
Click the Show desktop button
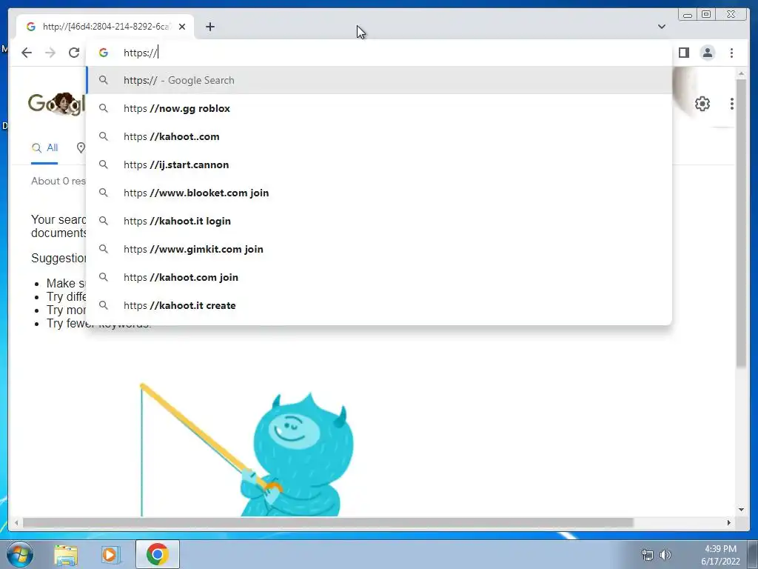click(753, 554)
